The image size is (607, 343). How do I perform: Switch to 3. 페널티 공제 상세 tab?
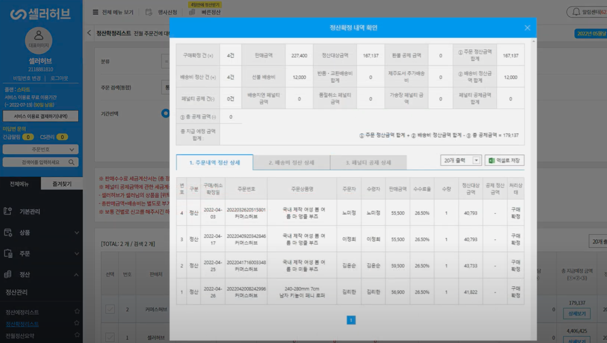coord(368,162)
